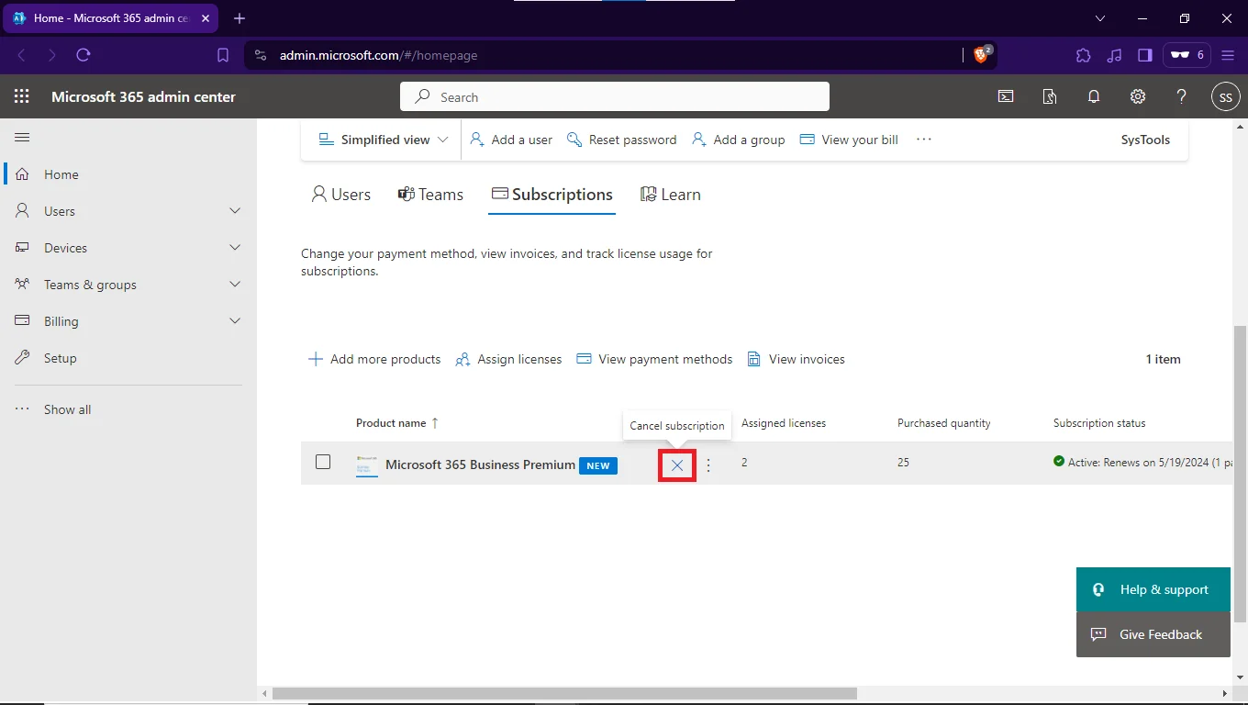1248x705 pixels.
Task: Click View your bill
Action: (x=849, y=140)
